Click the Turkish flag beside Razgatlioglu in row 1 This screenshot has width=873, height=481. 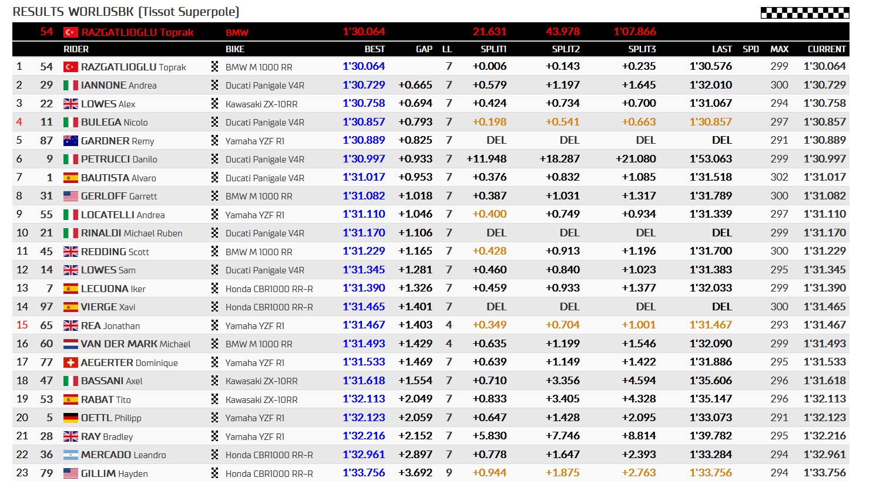pos(70,67)
